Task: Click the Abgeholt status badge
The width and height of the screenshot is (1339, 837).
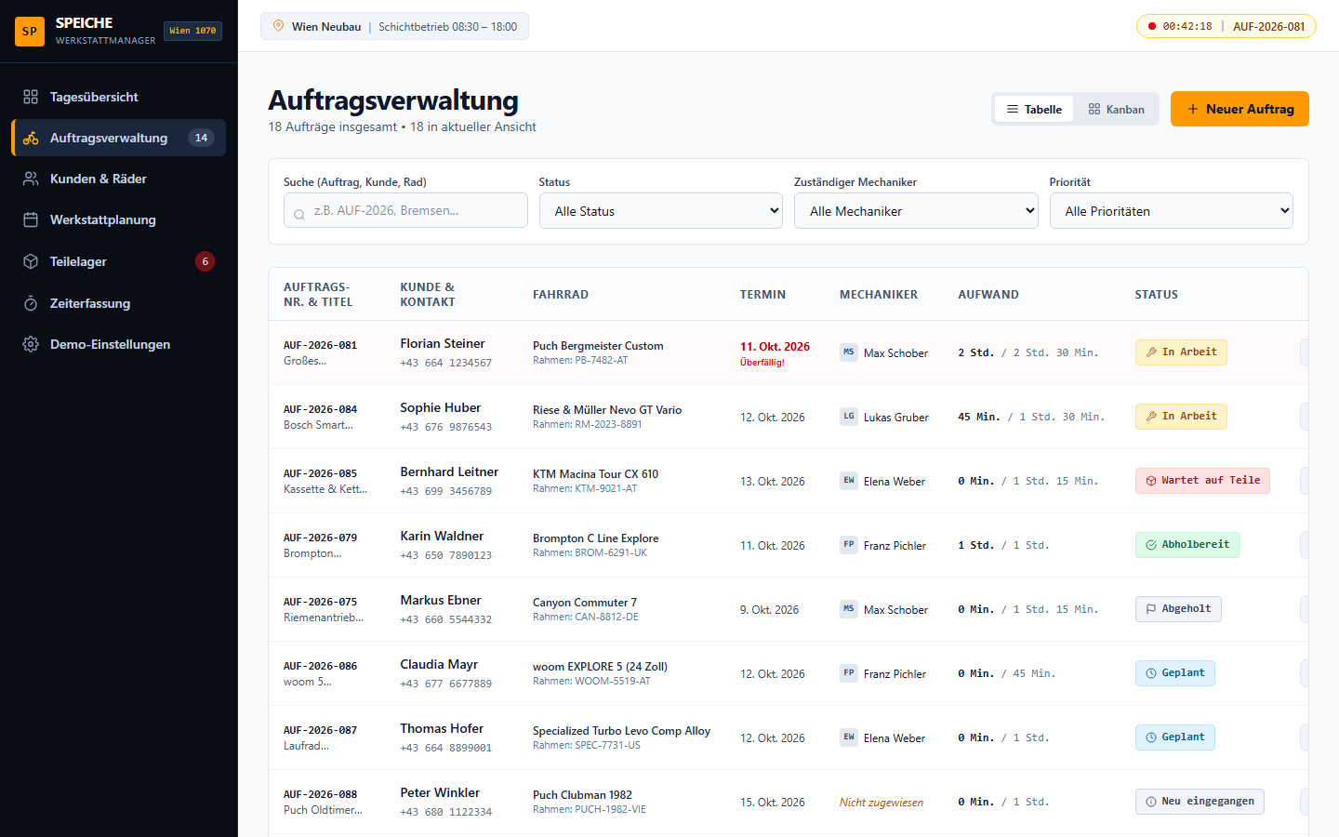Action: click(x=1178, y=609)
